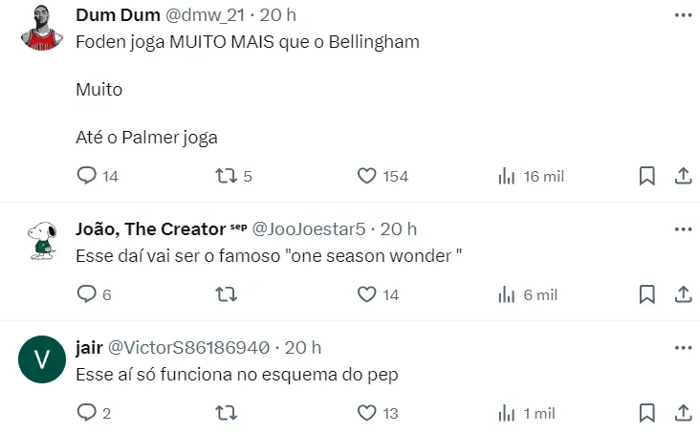
Task: Reply to João, The Creator's tweet
Action: [87, 294]
